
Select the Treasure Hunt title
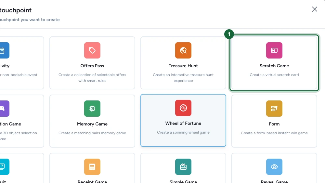[x=183, y=66]
